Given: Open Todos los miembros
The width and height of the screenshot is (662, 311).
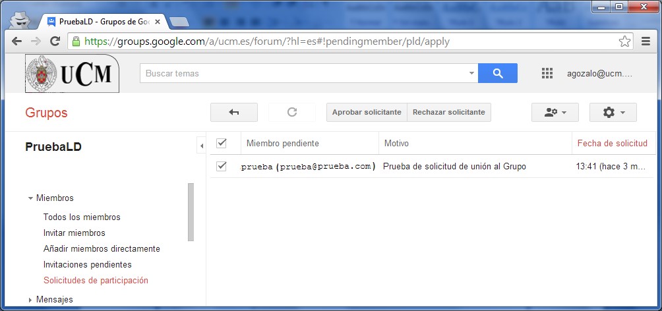Looking at the screenshot, I should coord(82,217).
